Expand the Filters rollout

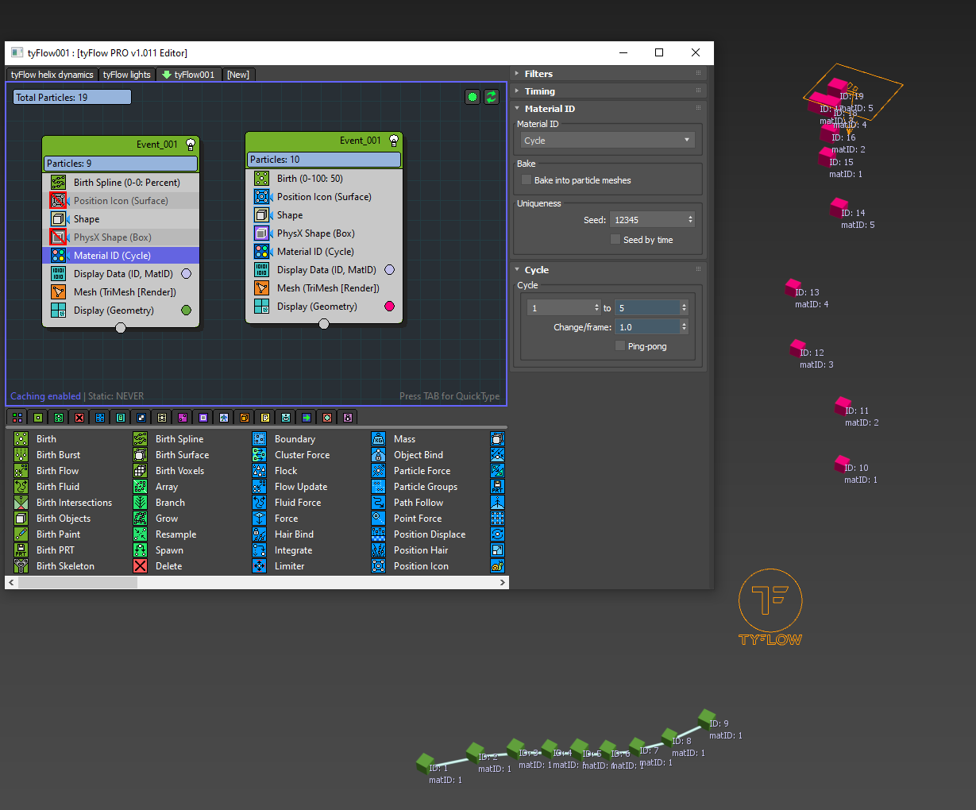coord(609,74)
